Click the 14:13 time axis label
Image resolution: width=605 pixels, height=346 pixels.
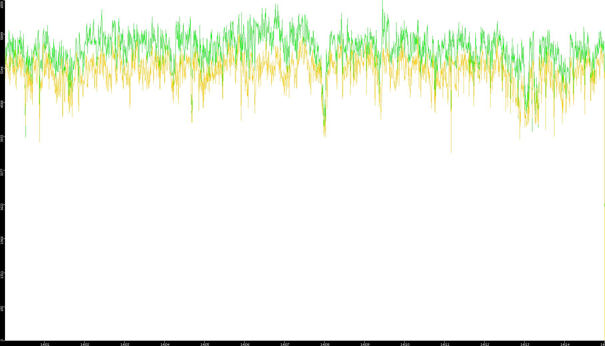click(525, 344)
